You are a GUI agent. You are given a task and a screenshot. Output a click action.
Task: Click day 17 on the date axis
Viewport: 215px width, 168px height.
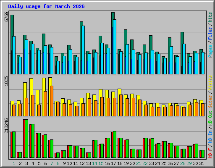113,163
